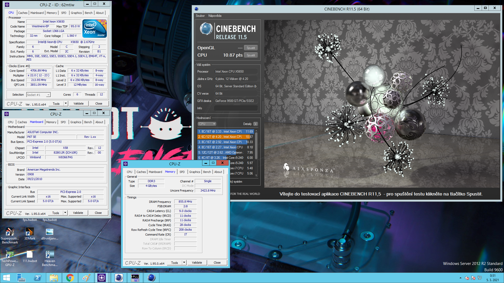The height and width of the screenshot is (283, 504).
Task: Switch to Caches tab in top CPU-Z window
Action: (23, 13)
